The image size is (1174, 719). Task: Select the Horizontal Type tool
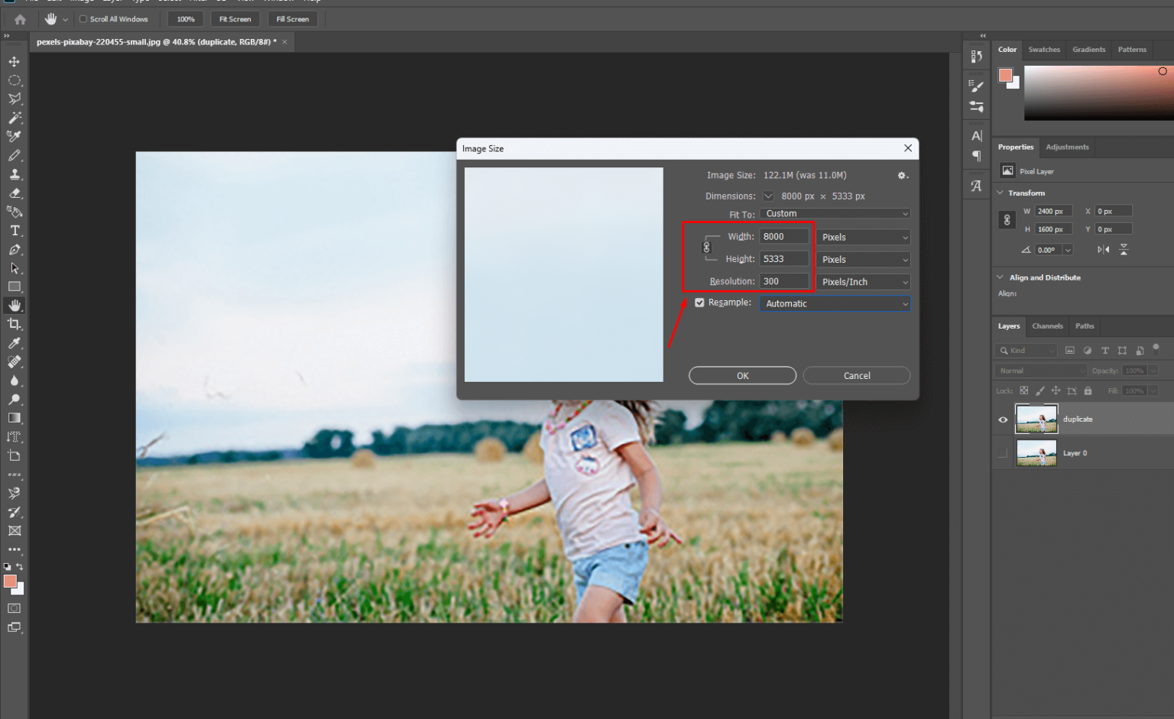[x=15, y=231]
